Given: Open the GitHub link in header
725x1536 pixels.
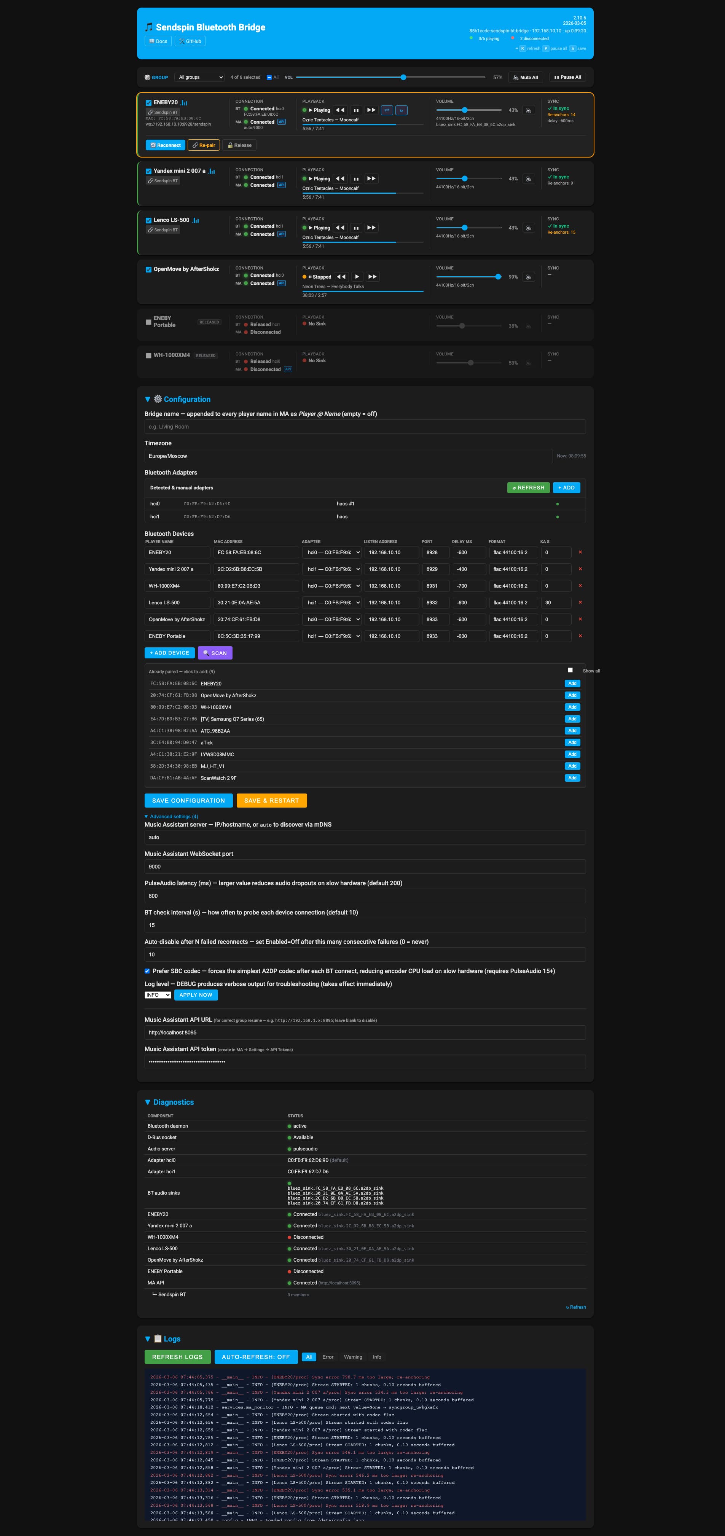Looking at the screenshot, I should 190,41.
